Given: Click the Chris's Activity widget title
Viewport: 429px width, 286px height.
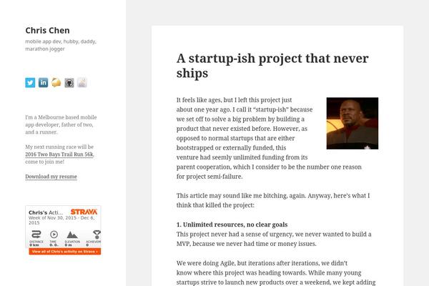Looking at the screenshot, I should pyautogui.click(x=46, y=212).
